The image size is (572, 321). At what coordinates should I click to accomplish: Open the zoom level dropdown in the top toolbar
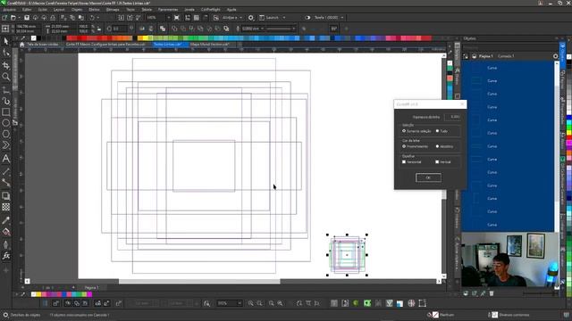coord(168,18)
